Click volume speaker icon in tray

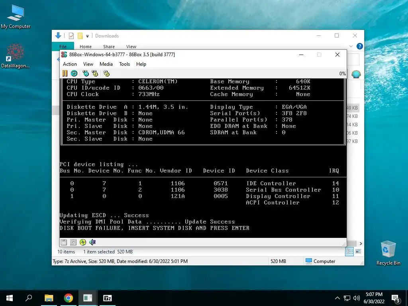357,298
